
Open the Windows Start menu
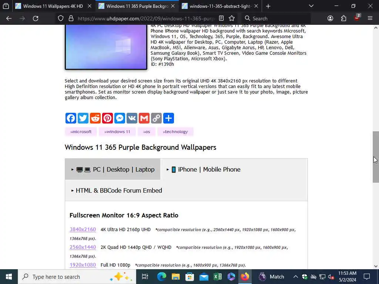pos(9,277)
